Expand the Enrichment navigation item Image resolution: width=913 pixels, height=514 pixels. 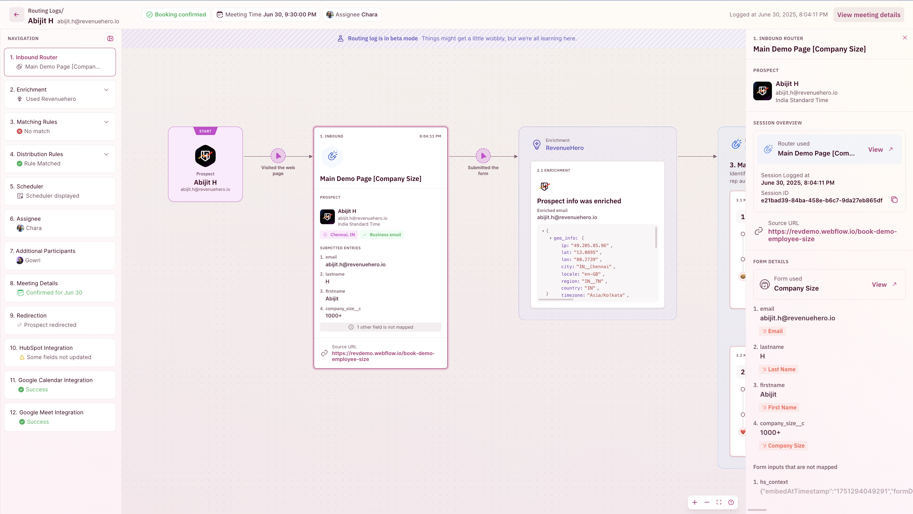[106, 90]
